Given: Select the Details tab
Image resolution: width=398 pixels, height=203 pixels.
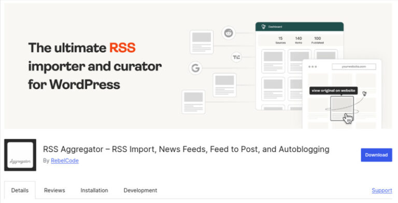Looking at the screenshot, I should click(20, 191).
